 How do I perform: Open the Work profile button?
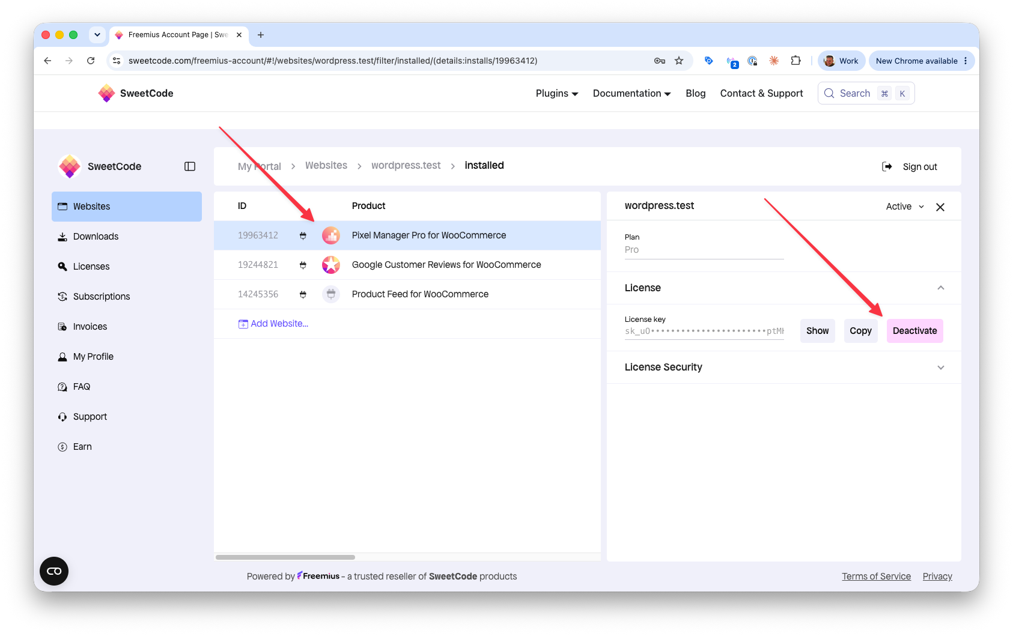click(x=842, y=61)
